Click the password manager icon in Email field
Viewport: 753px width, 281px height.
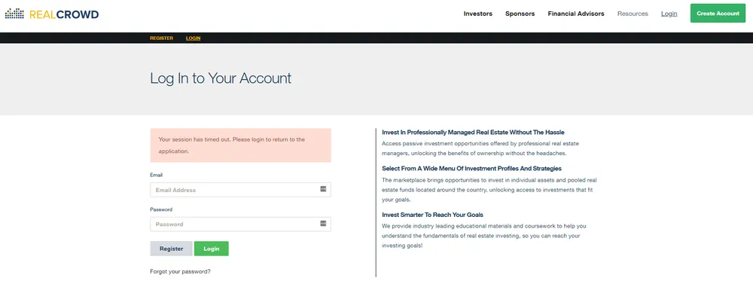(323, 189)
